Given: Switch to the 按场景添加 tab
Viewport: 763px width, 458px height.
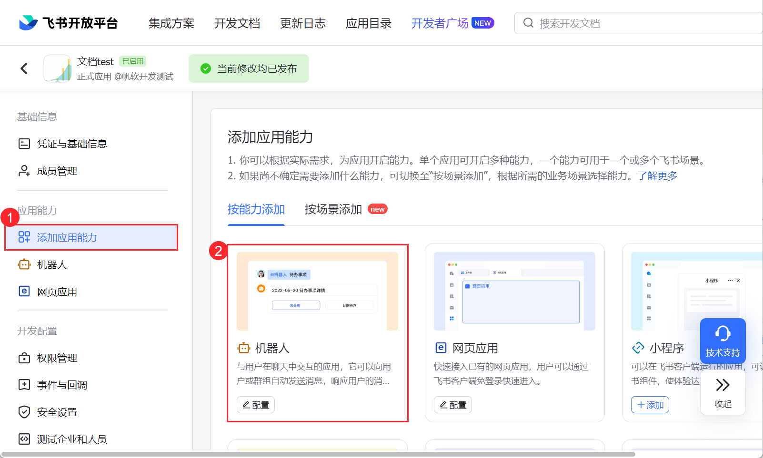Looking at the screenshot, I should (333, 209).
